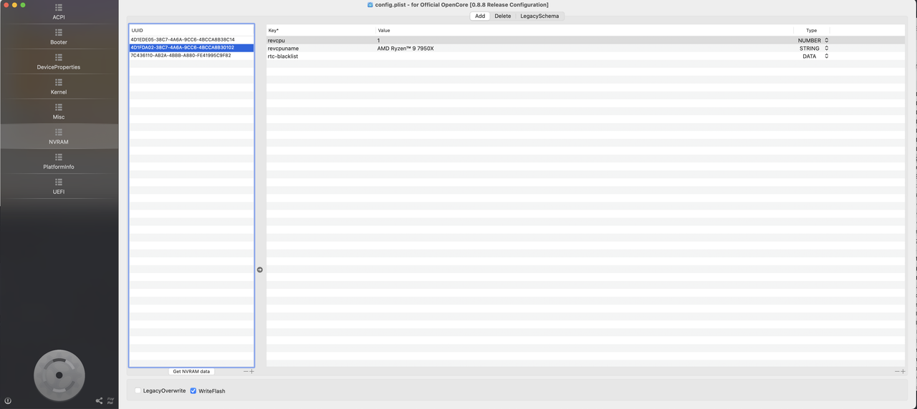Click the share icon in sidebar footer
The width and height of the screenshot is (917, 409).
99,400
